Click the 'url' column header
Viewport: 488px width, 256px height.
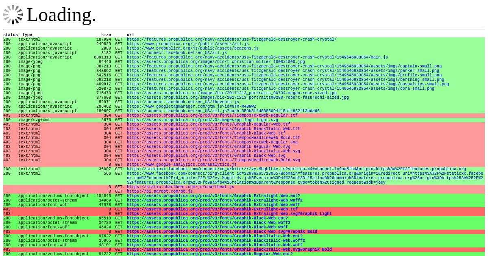tap(131, 35)
